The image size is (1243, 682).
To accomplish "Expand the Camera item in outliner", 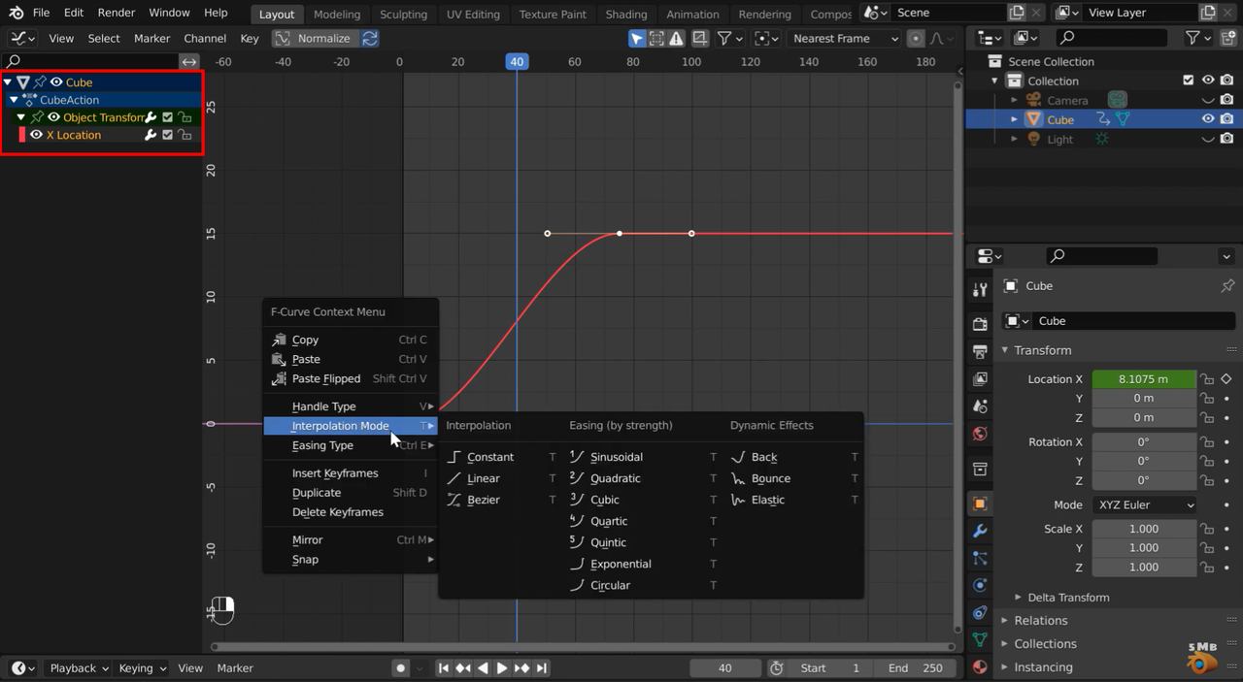I will point(1015,100).
